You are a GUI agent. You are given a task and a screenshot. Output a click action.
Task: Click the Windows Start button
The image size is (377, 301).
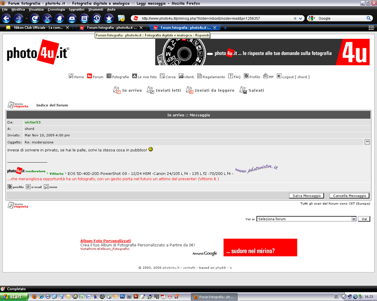click(14, 296)
